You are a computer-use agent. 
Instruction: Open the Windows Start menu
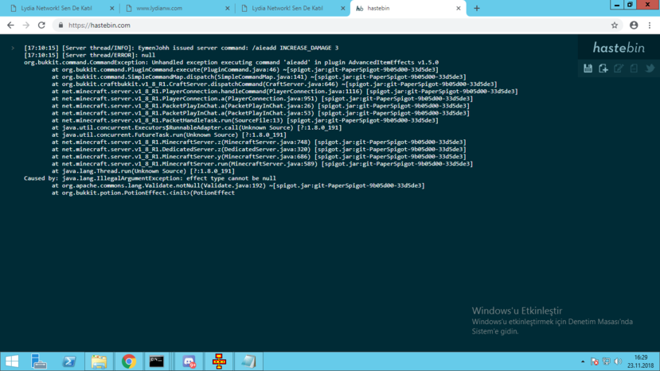[x=12, y=361]
